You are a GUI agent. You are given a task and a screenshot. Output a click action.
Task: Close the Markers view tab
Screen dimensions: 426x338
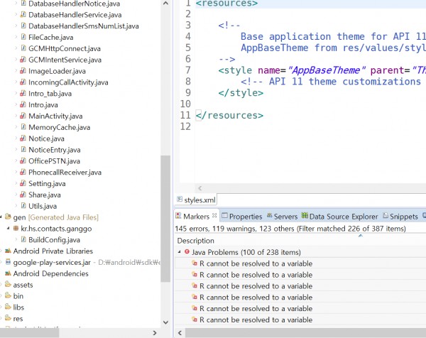(214, 215)
